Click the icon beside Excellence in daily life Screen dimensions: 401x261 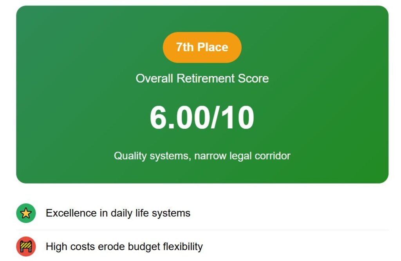[26, 213]
